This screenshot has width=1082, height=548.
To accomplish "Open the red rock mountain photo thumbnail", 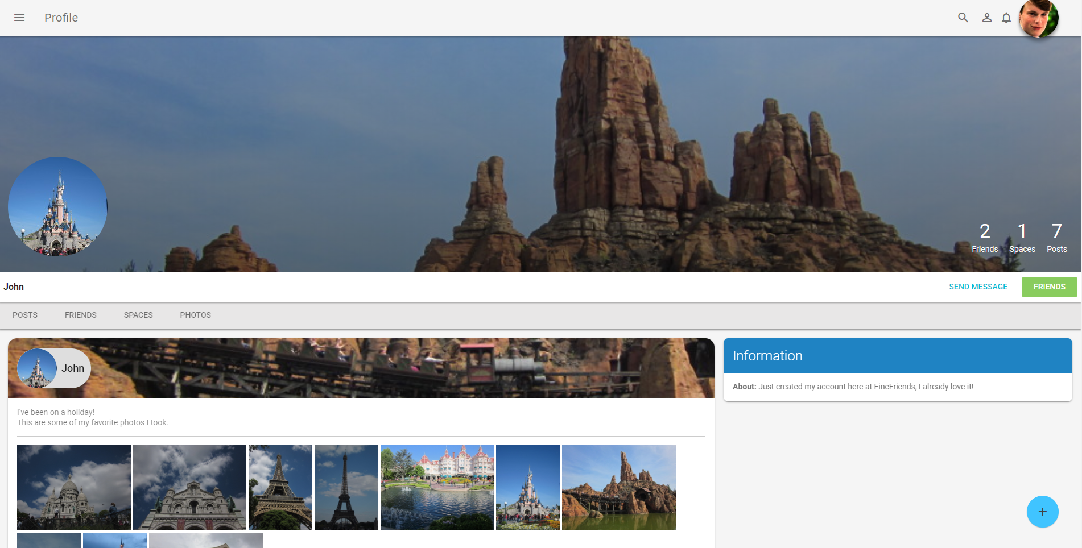I will pos(619,488).
